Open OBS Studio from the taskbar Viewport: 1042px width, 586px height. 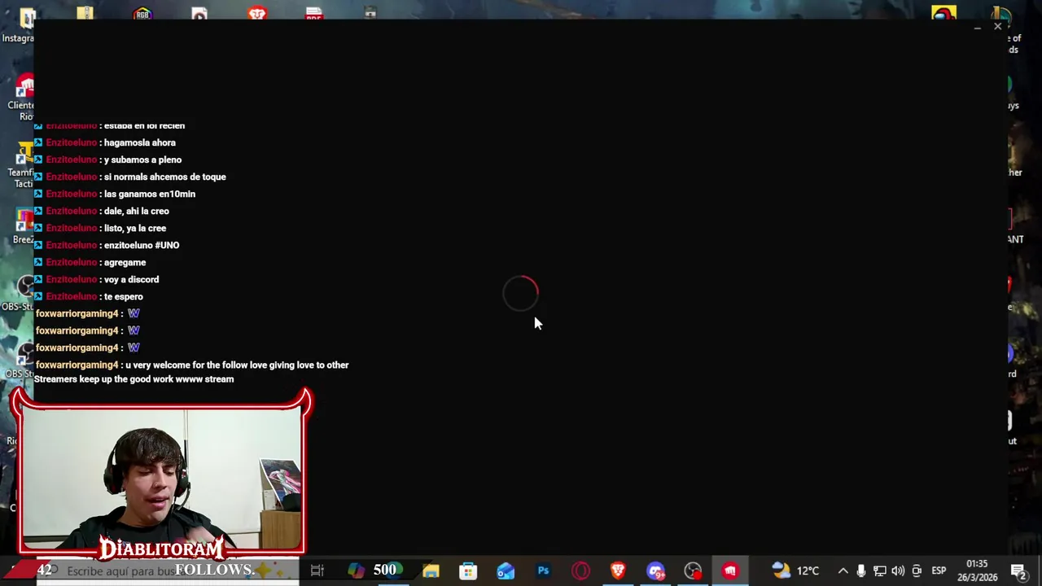[693, 571]
